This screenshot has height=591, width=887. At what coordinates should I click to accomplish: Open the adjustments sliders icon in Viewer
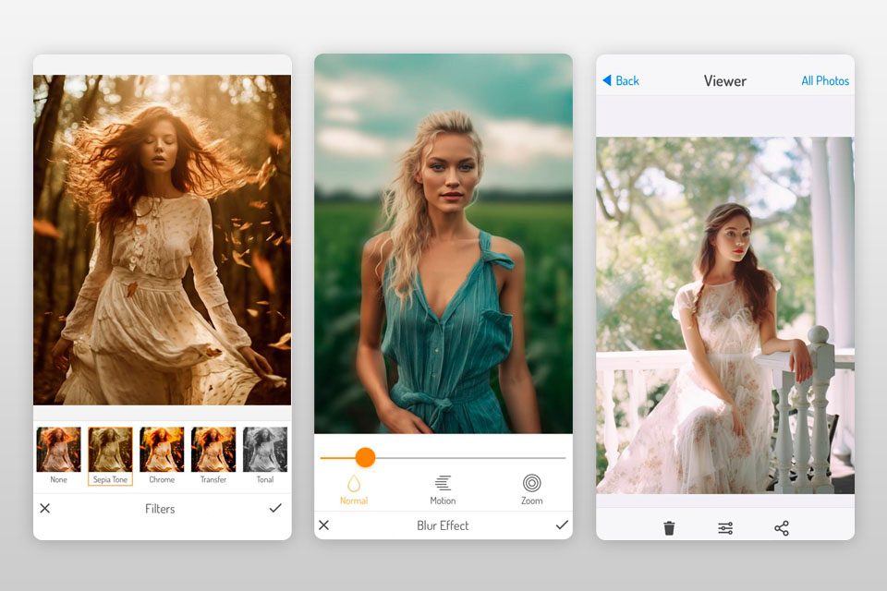click(725, 528)
